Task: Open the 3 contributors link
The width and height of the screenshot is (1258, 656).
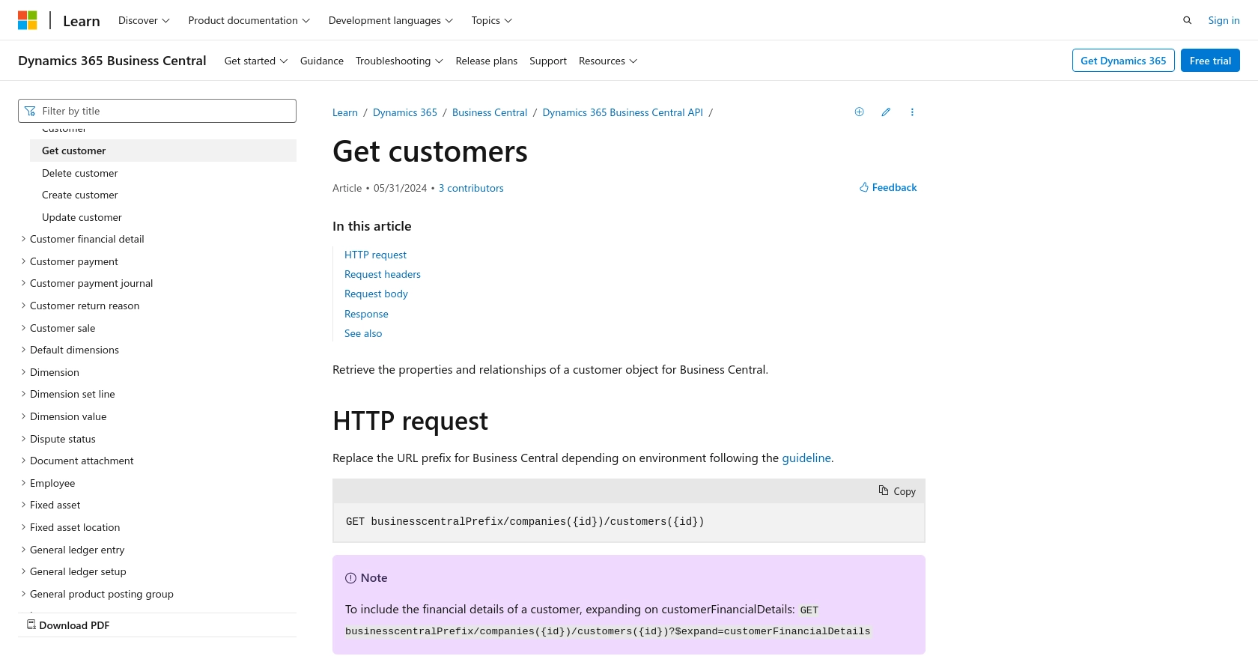Action: [x=471, y=188]
